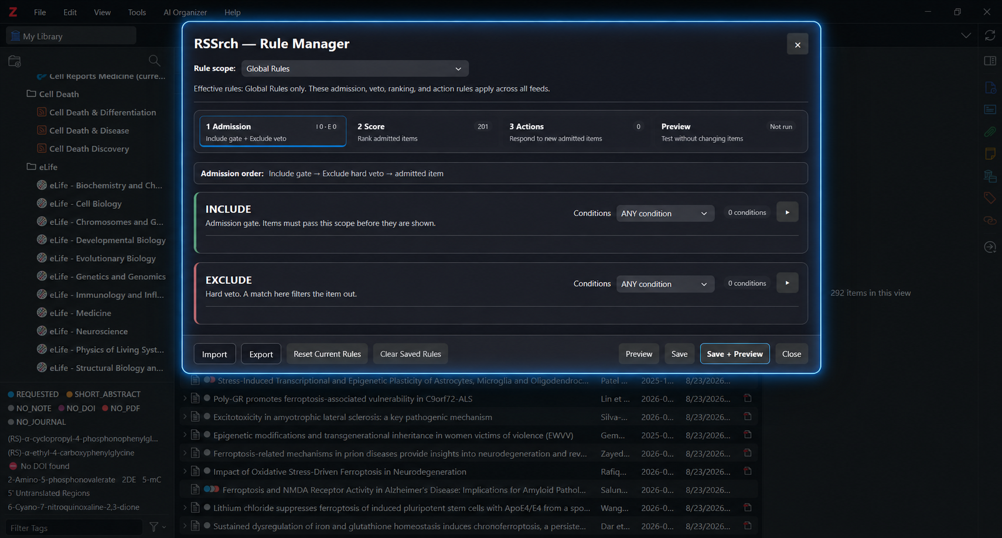The image size is (1002, 538).
Task: Toggle the NO_DOI colored tag filter
Action: [77, 408]
